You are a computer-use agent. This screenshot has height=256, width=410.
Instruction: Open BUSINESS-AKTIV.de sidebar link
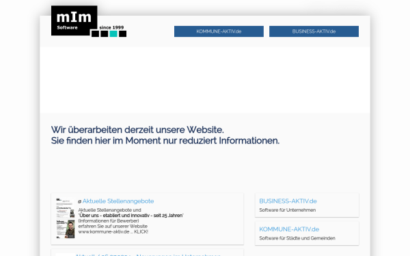[x=288, y=201]
